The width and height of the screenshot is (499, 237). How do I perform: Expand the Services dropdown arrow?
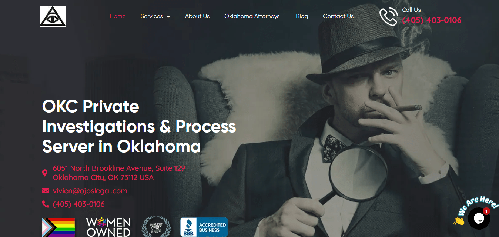[x=168, y=16]
